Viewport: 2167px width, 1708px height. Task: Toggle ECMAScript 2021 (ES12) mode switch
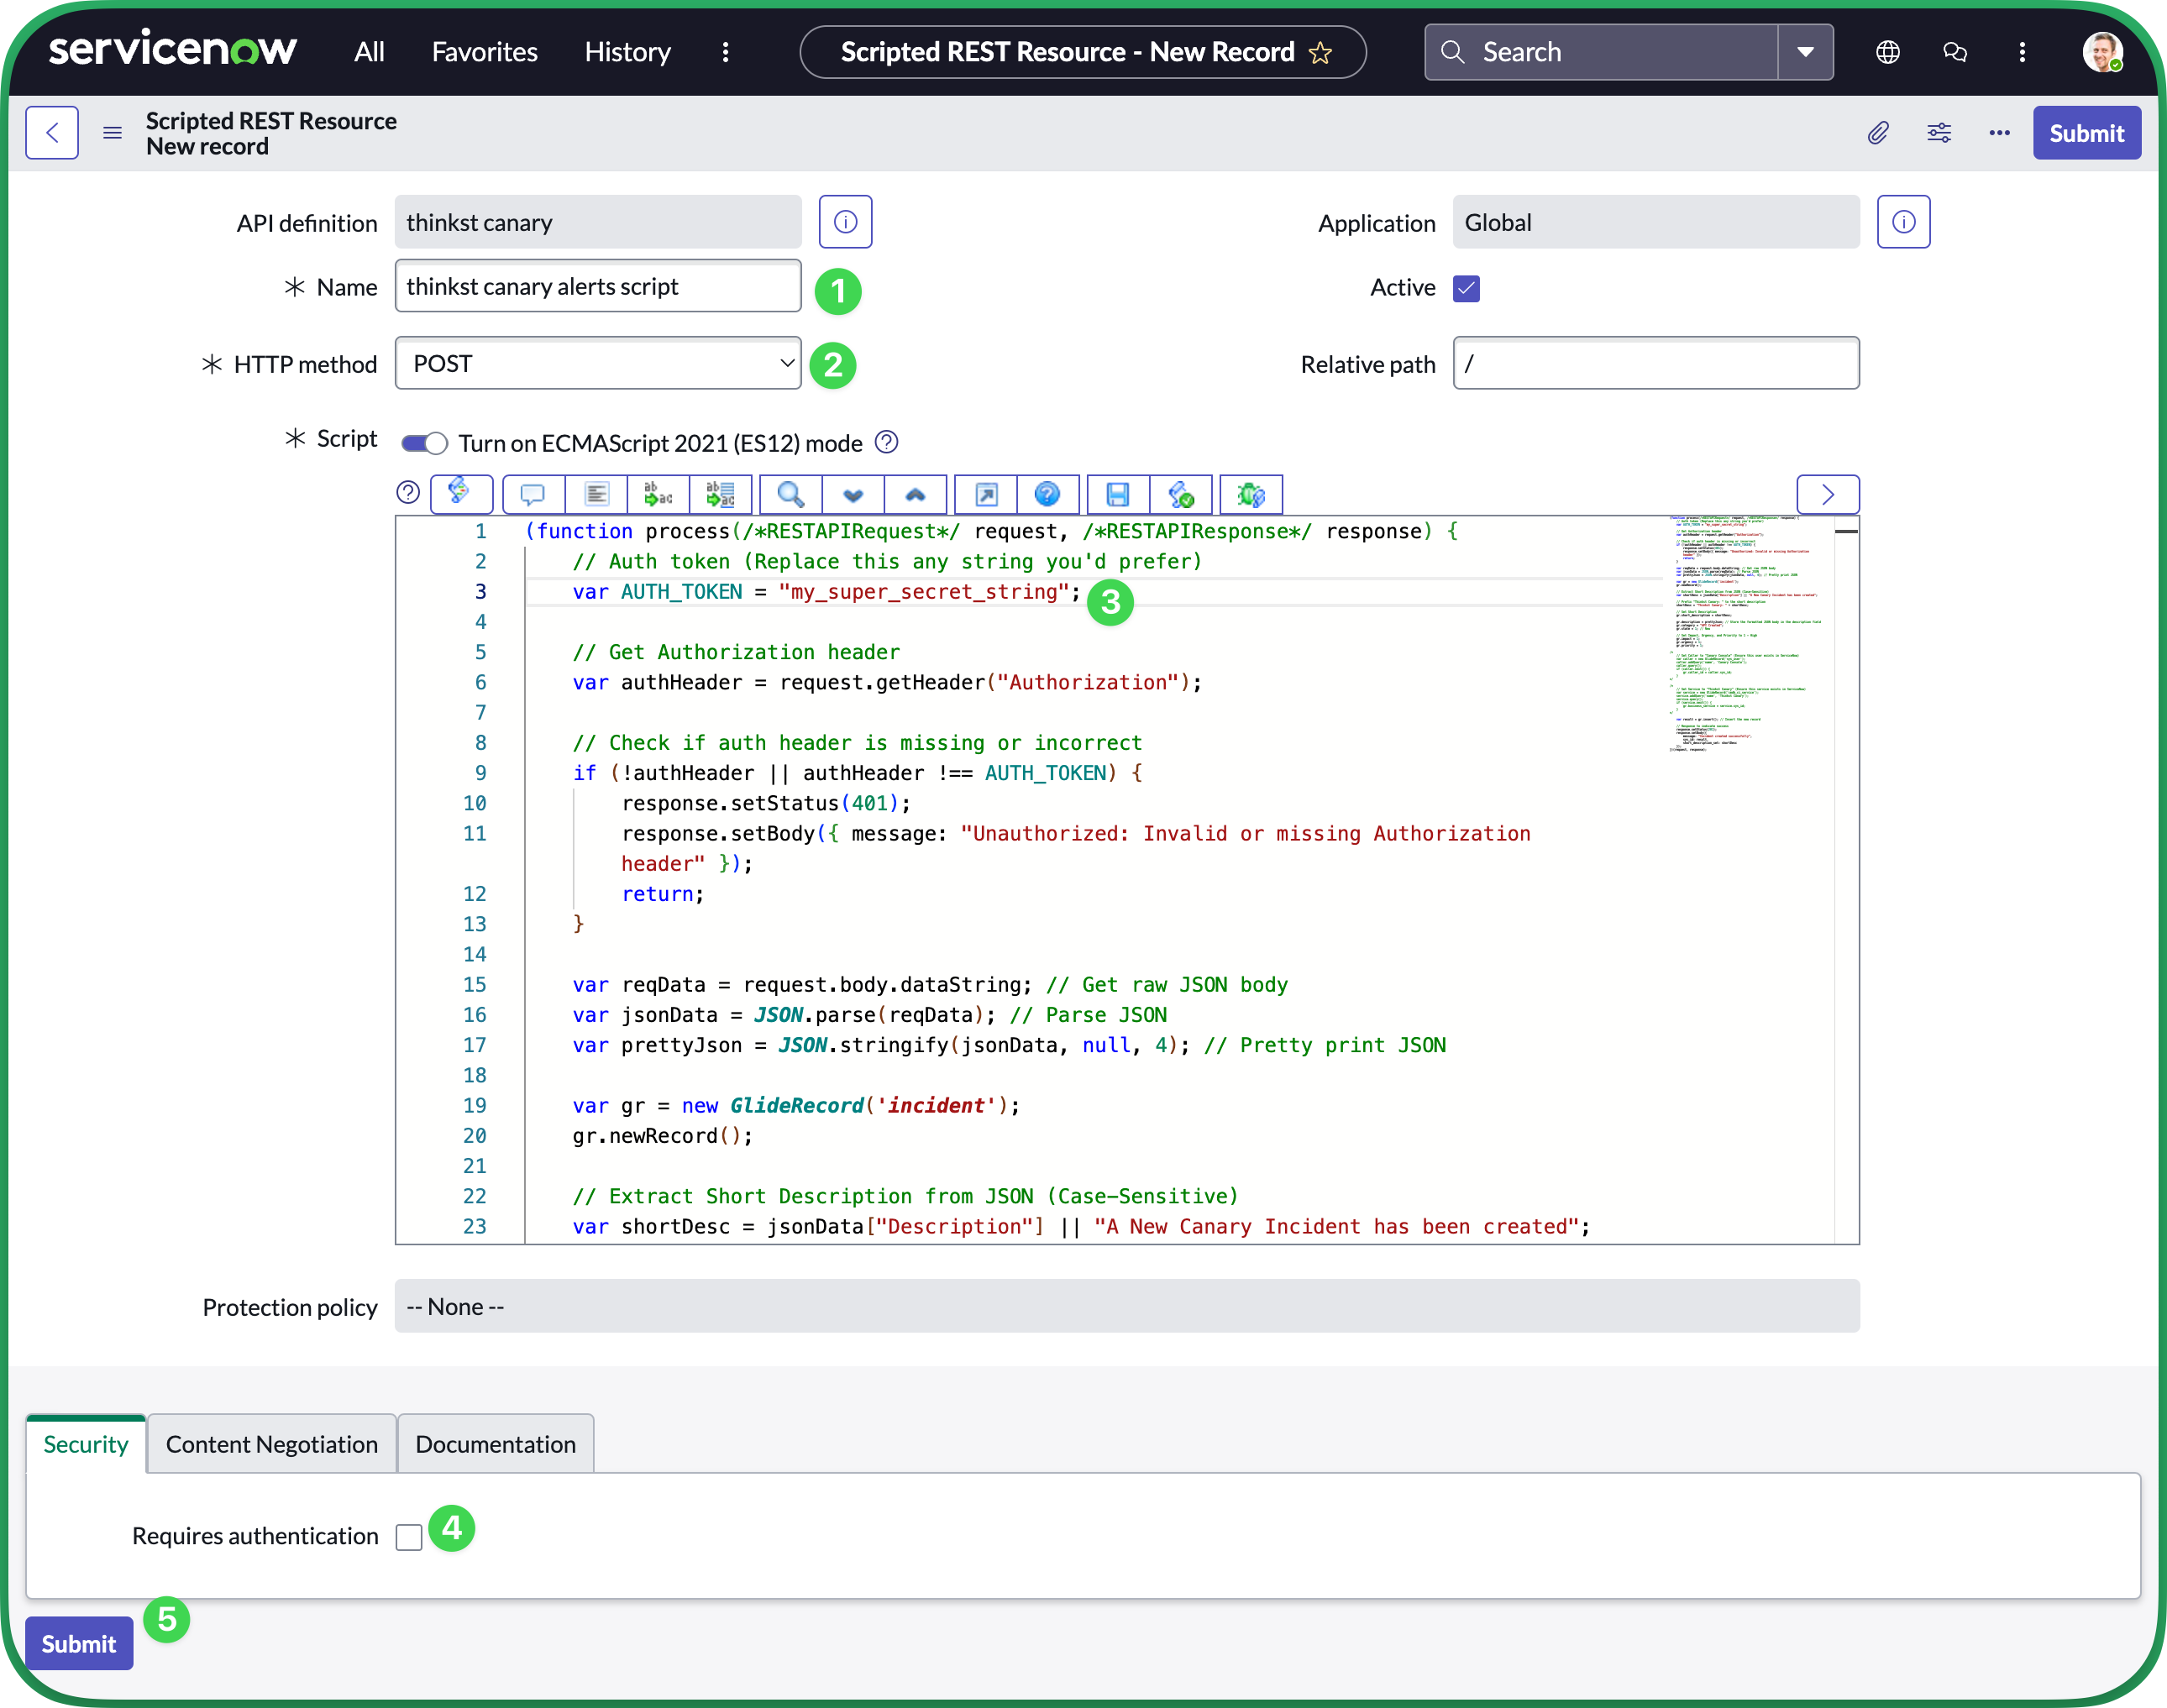tap(424, 442)
